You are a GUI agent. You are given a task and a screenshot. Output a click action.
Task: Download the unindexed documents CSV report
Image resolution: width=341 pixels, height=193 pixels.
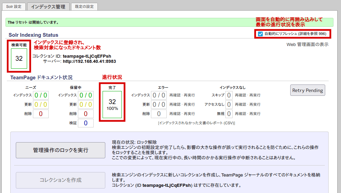point(196,123)
